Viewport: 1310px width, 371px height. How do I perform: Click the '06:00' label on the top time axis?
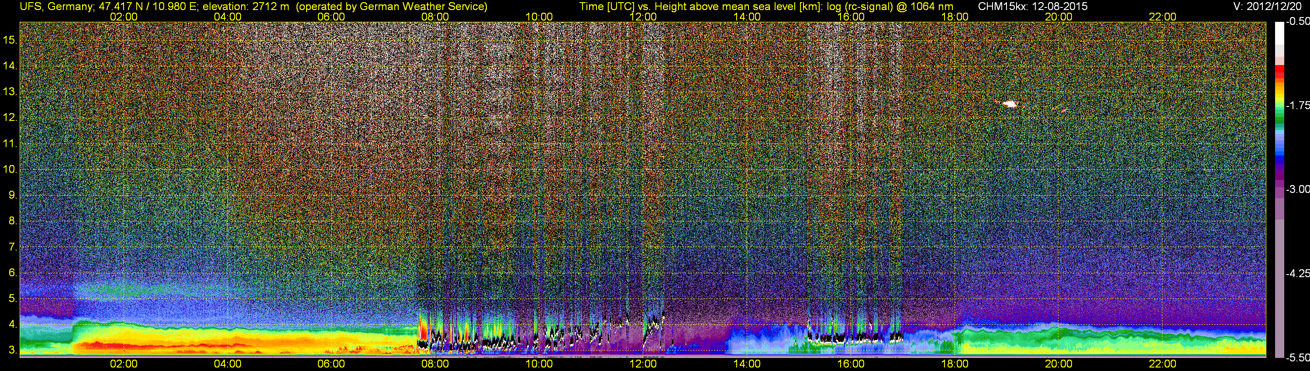[331, 17]
